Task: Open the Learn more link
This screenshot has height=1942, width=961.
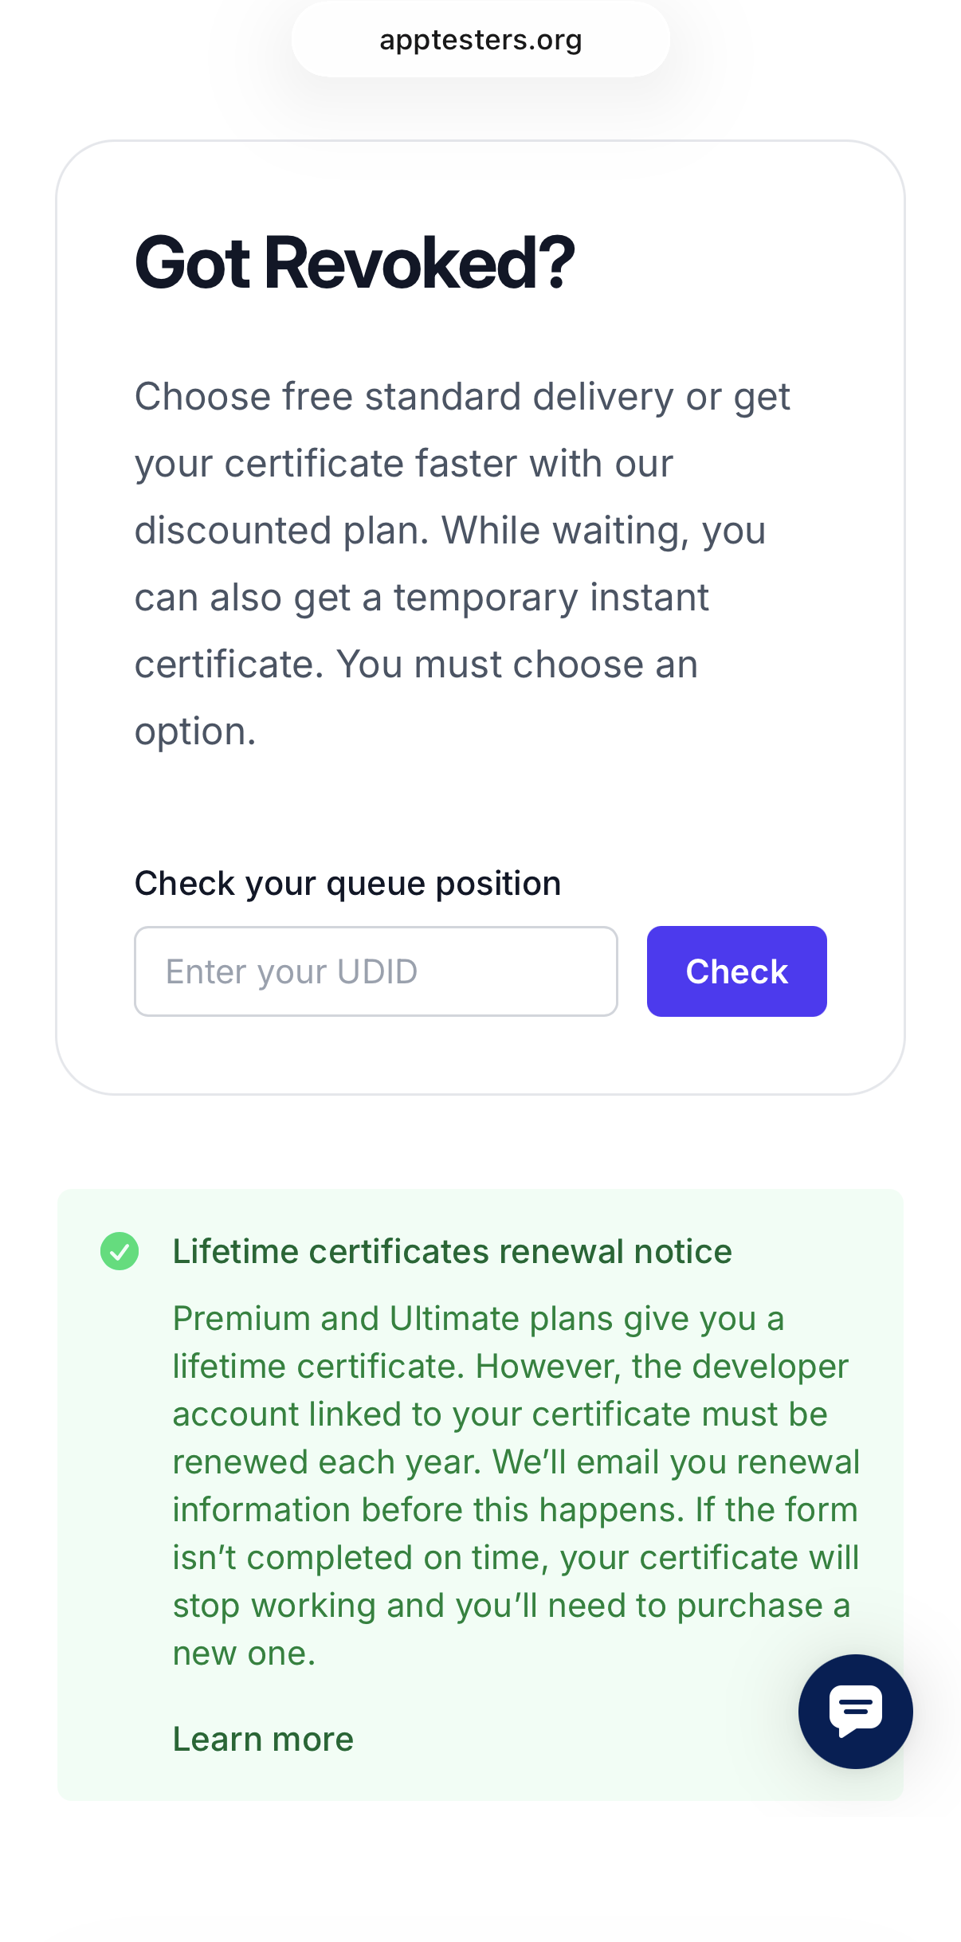Action: click(x=263, y=1739)
